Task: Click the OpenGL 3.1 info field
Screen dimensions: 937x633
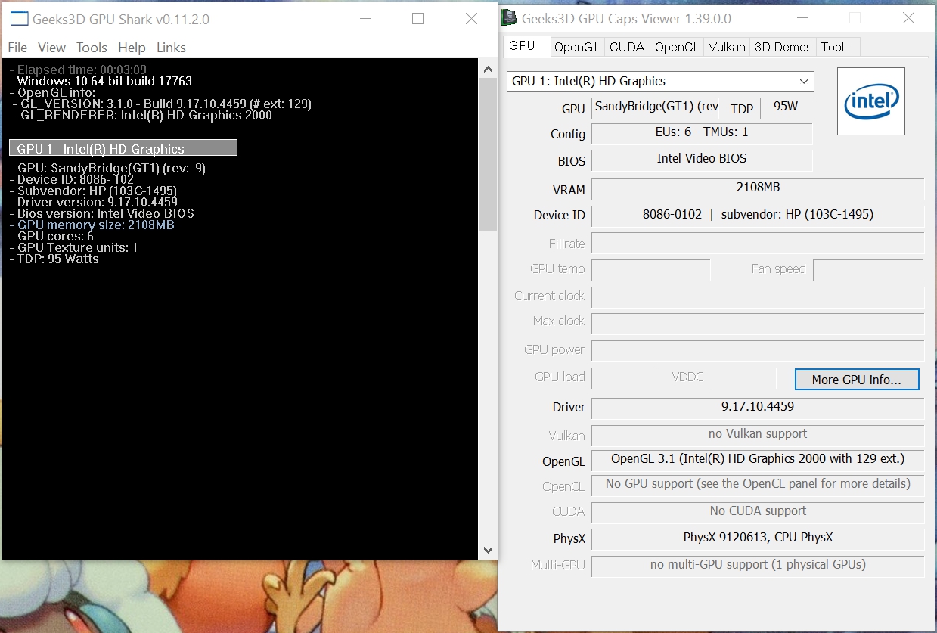Action: [758, 460]
